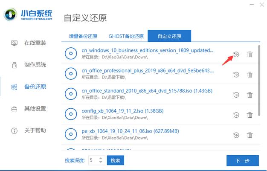Image resolution: width=267 pixels, height=171 pixels.
Task: Click the image list vertical scrollbar
Action: tap(259, 81)
